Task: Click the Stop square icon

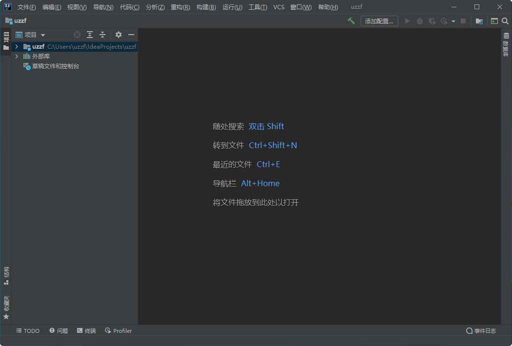Action: point(463,21)
